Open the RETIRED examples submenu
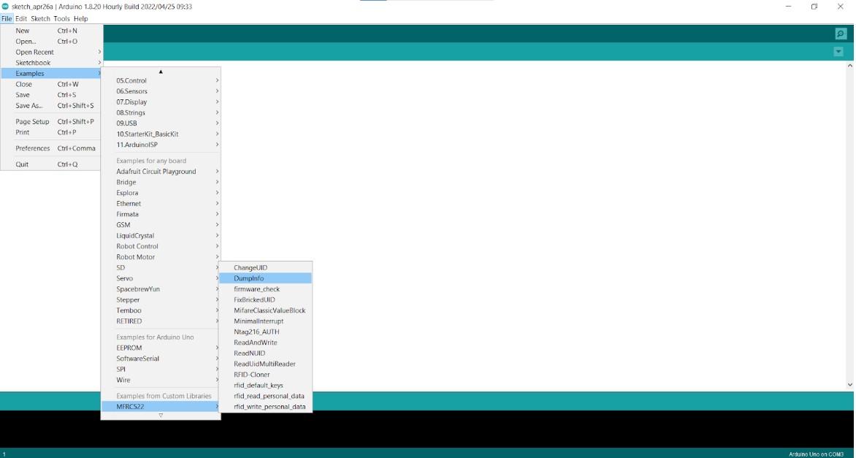The width and height of the screenshot is (856, 458). pyautogui.click(x=161, y=321)
